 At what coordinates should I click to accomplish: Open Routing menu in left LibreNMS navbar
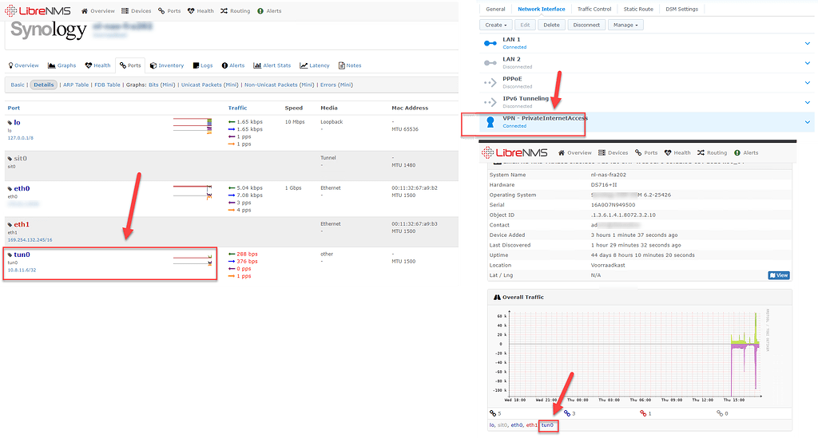pyautogui.click(x=236, y=11)
